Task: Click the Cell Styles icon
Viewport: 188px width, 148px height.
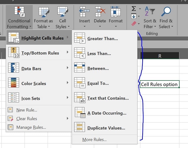Action: (x=62, y=12)
